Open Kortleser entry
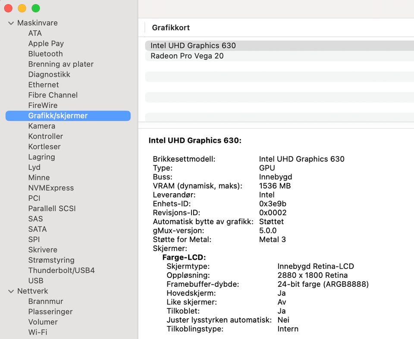Screen dimensions: 414x339 44,147
